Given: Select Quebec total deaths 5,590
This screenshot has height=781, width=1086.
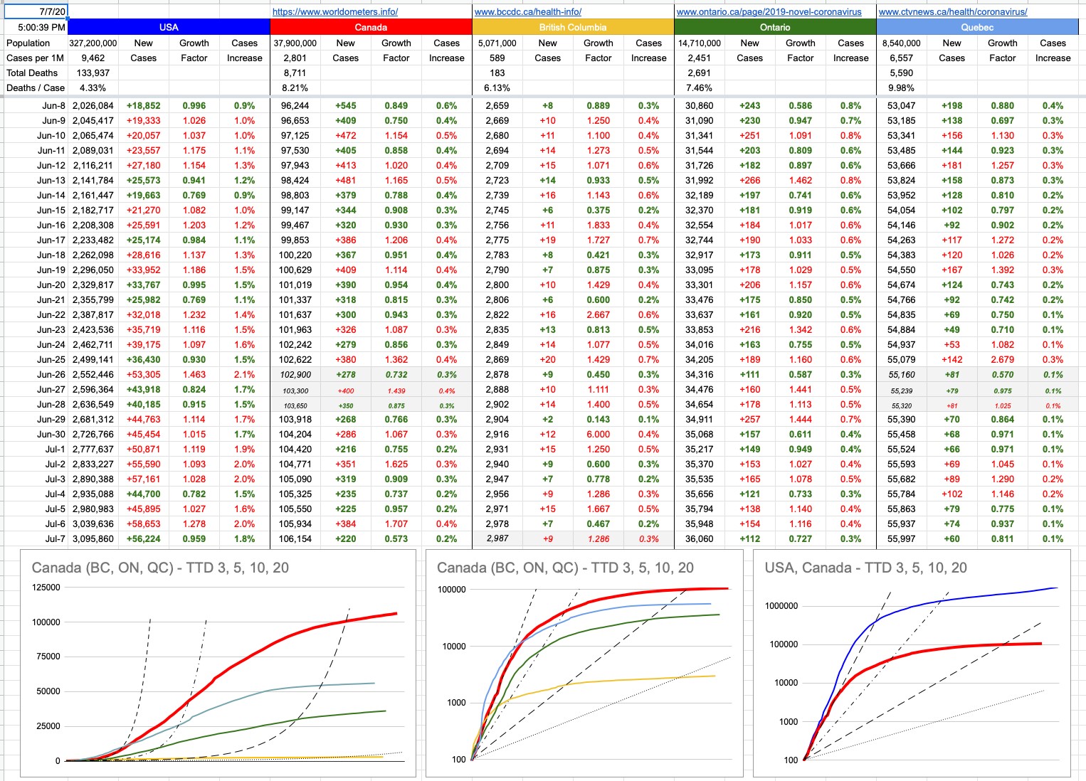Looking at the screenshot, I should tap(902, 73).
